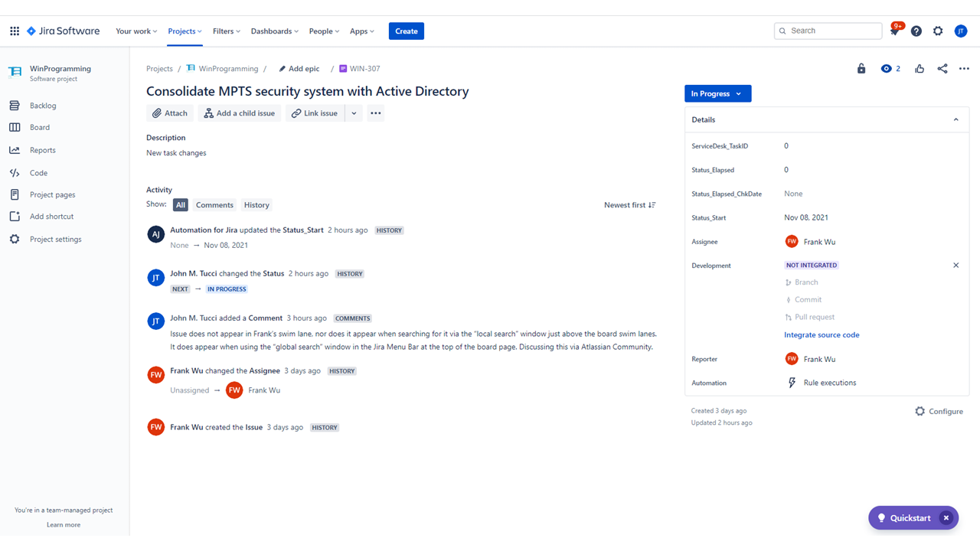Dismiss the Quickstart widget

click(x=946, y=518)
